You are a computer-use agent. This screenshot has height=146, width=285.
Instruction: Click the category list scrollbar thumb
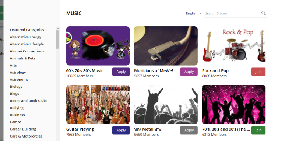57,39
